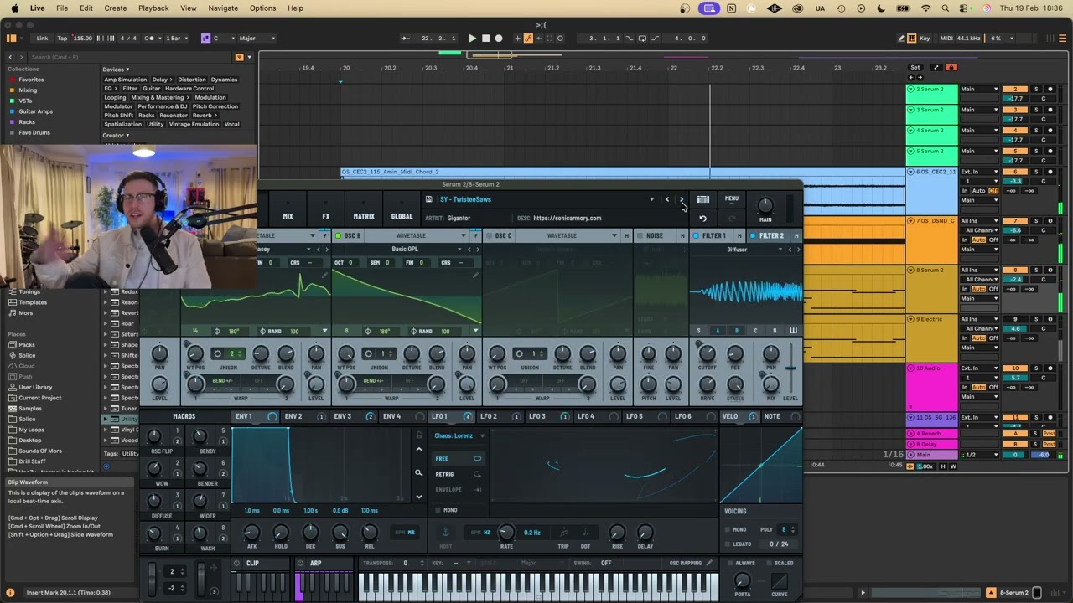Check the MONO box under the LFO modes
Image resolution: width=1073 pixels, height=603 pixels.
(438, 510)
